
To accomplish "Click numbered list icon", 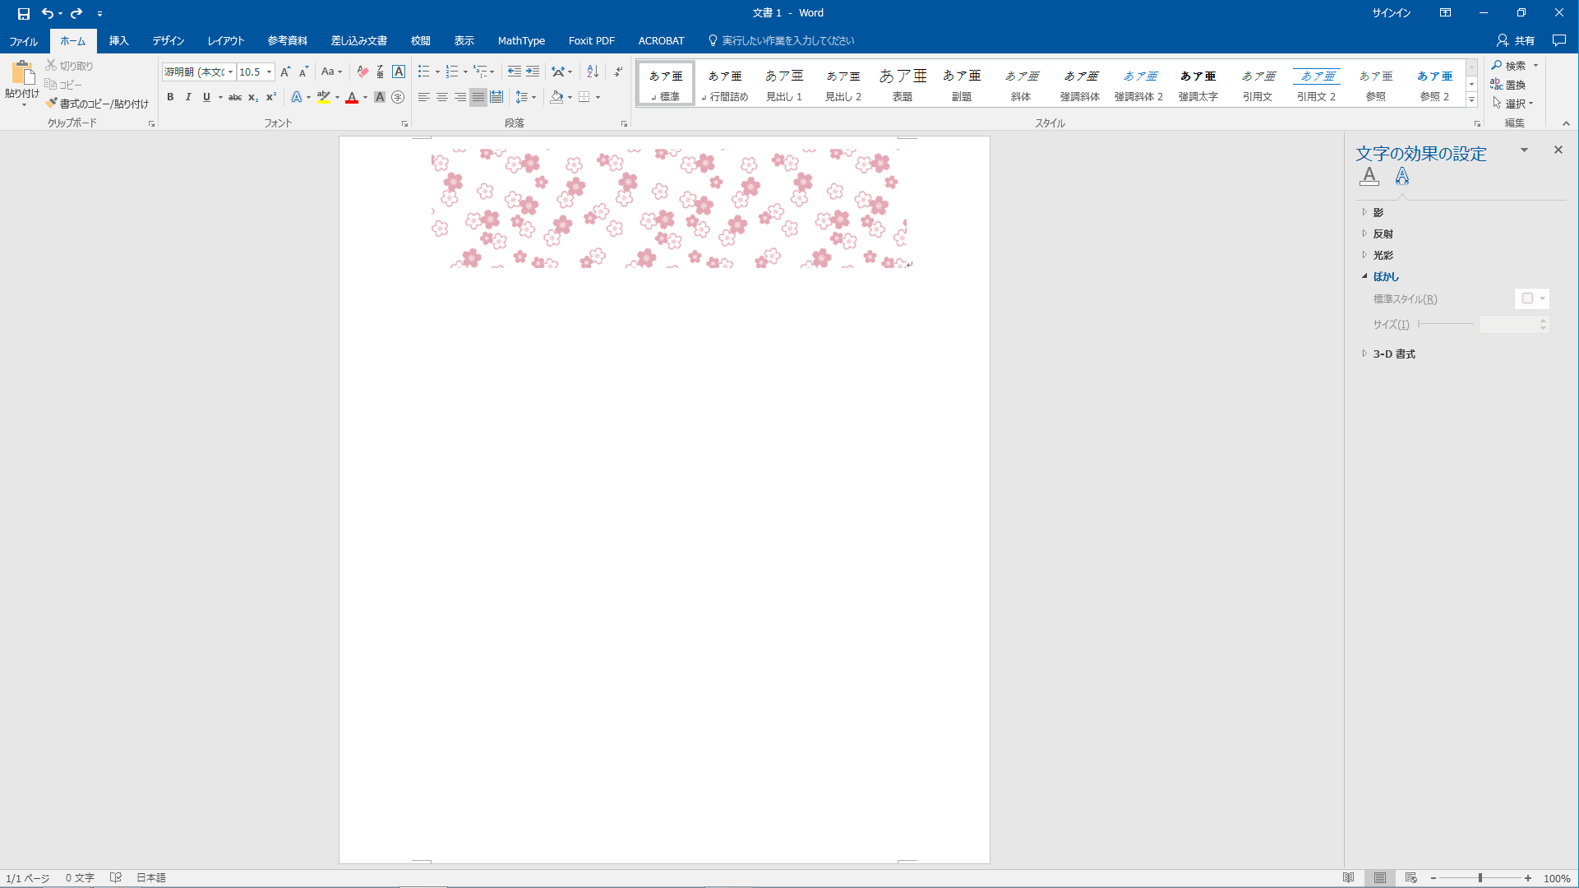I will [x=452, y=72].
